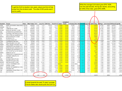Click the Symbol column header
This screenshot has width=122, height=91.
click(2, 24)
